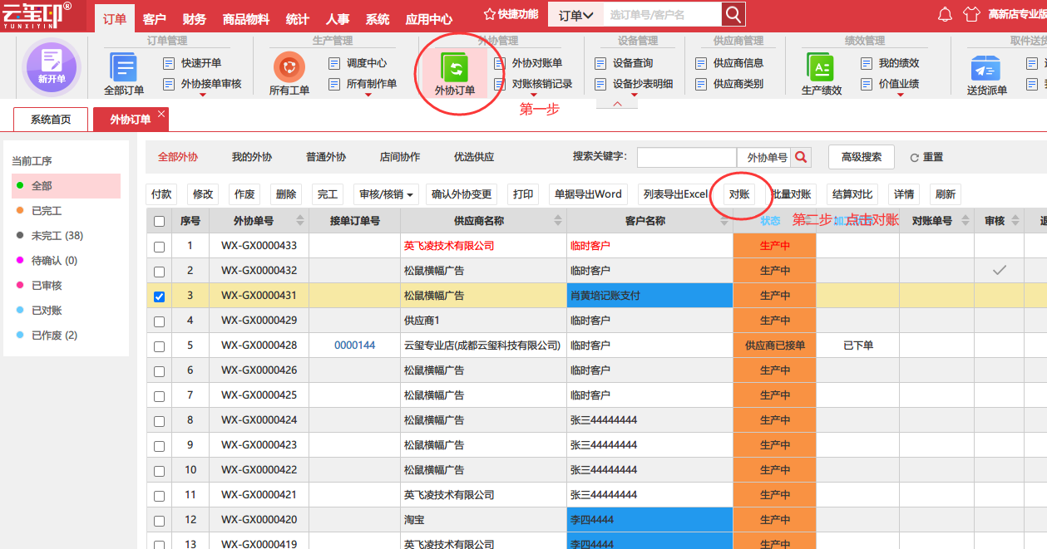1047x549 pixels.
Task: Click the 搜索关键字 input field
Action: coord(687,157)
